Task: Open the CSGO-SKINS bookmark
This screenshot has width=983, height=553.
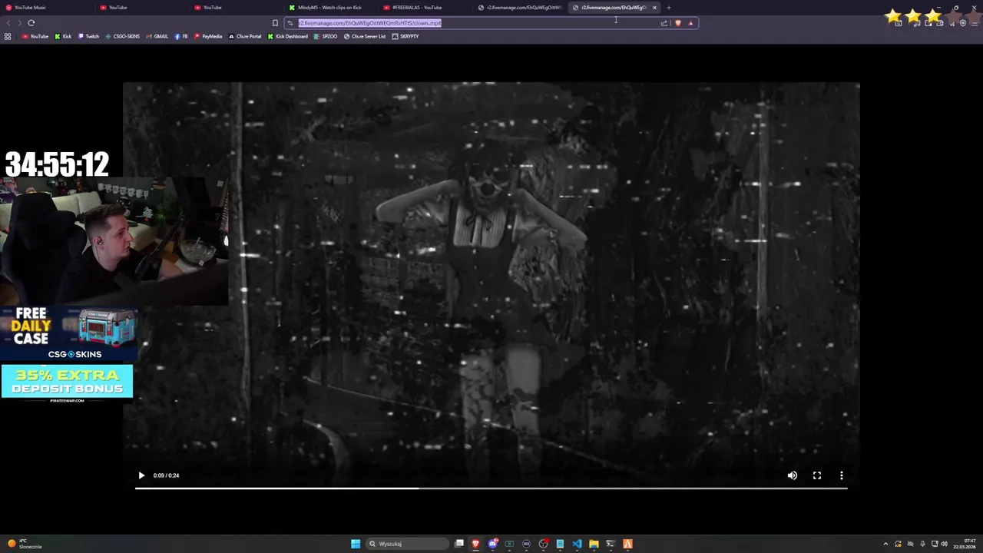Action: click(123, 36)
